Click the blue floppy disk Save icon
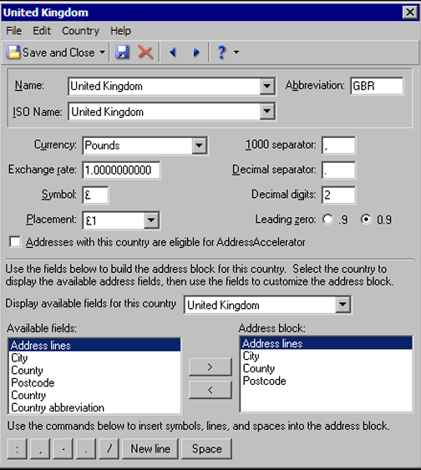The image size is (421, 470). coord(122,53)
